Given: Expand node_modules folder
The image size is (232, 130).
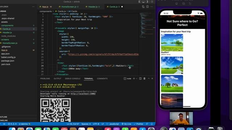Looking at the screenshot, I should tap(8, 36).
